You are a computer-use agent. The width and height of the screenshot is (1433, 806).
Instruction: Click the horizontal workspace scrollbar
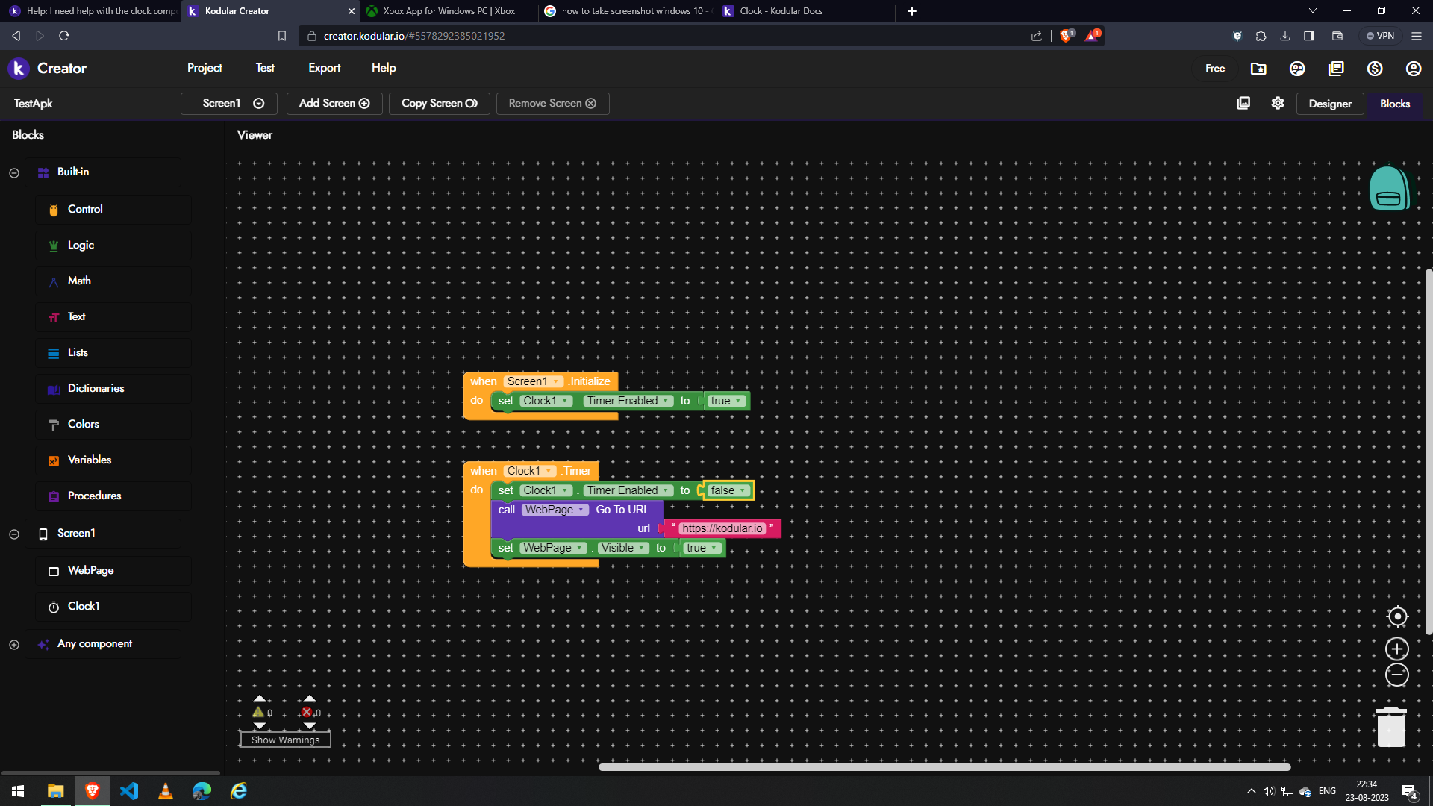coord(944,766)
